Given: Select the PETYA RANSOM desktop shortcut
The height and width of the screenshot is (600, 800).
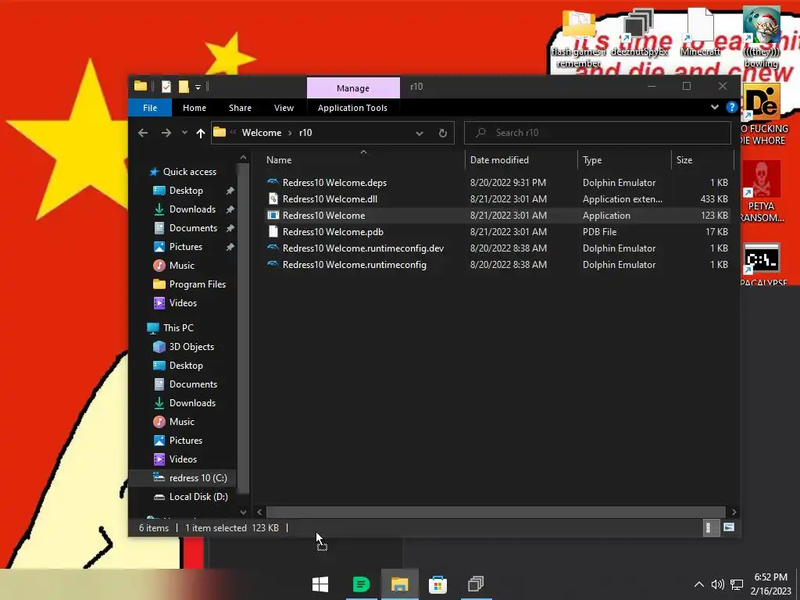Looking at the screenshot, I should [761, 192].
